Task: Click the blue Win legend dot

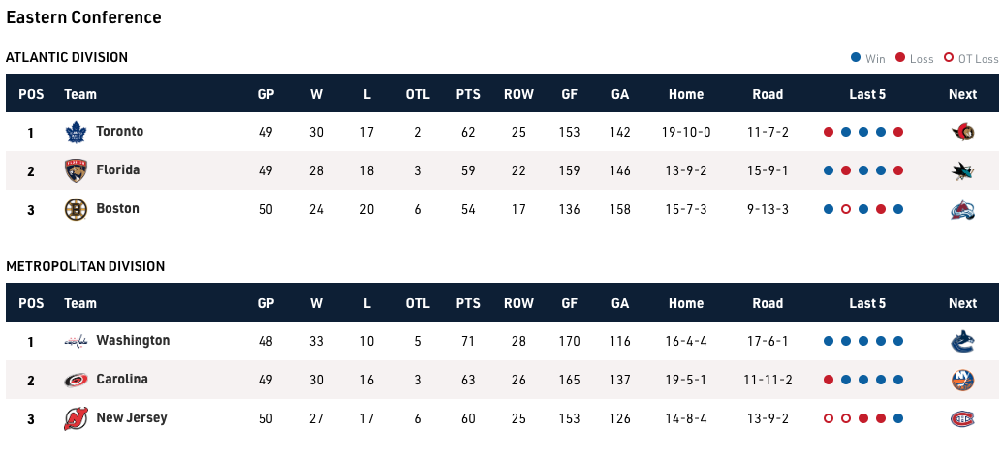Action: tap(856, 59)
